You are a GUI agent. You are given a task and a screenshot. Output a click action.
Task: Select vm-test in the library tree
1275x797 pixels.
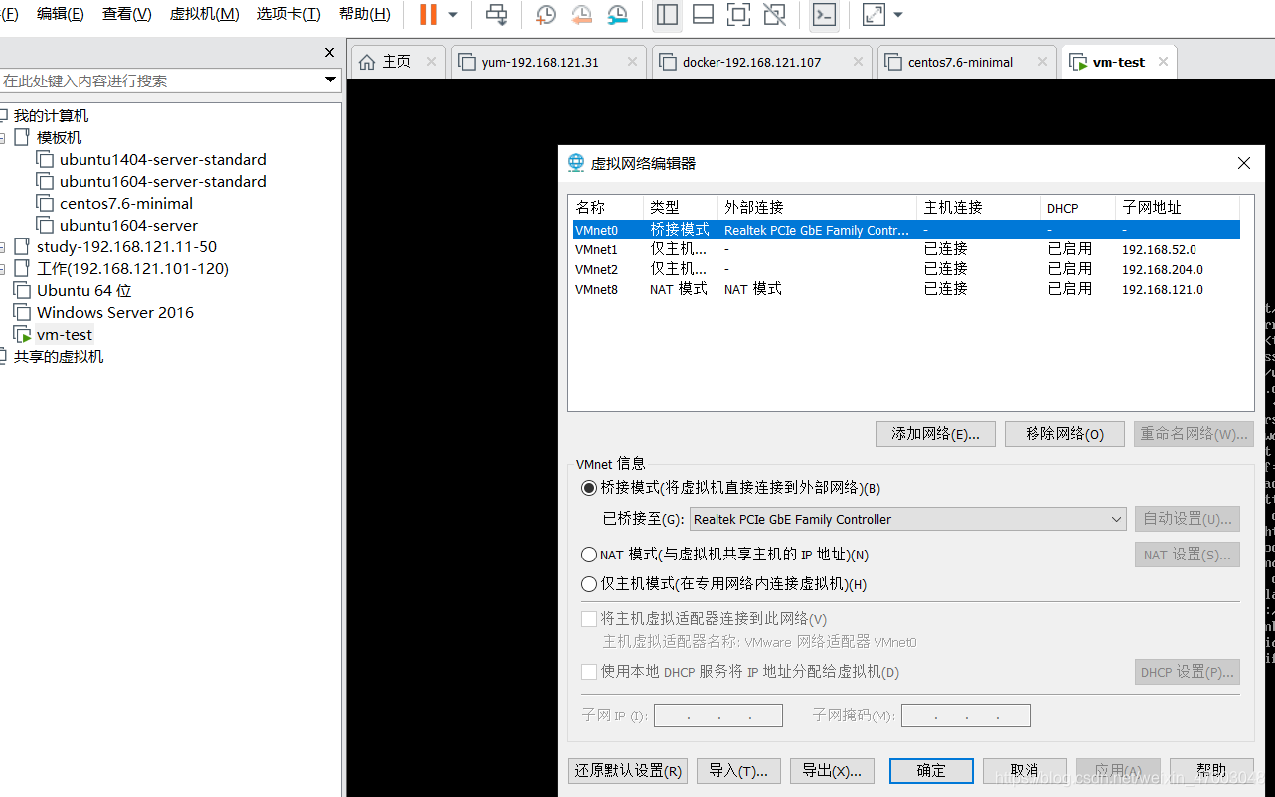(65, 334)
